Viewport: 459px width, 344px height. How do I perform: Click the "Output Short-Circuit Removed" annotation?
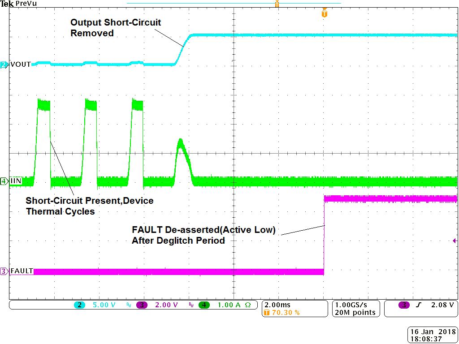point(115,27)
